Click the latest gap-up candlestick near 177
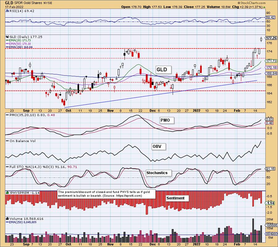 [261, 39]
